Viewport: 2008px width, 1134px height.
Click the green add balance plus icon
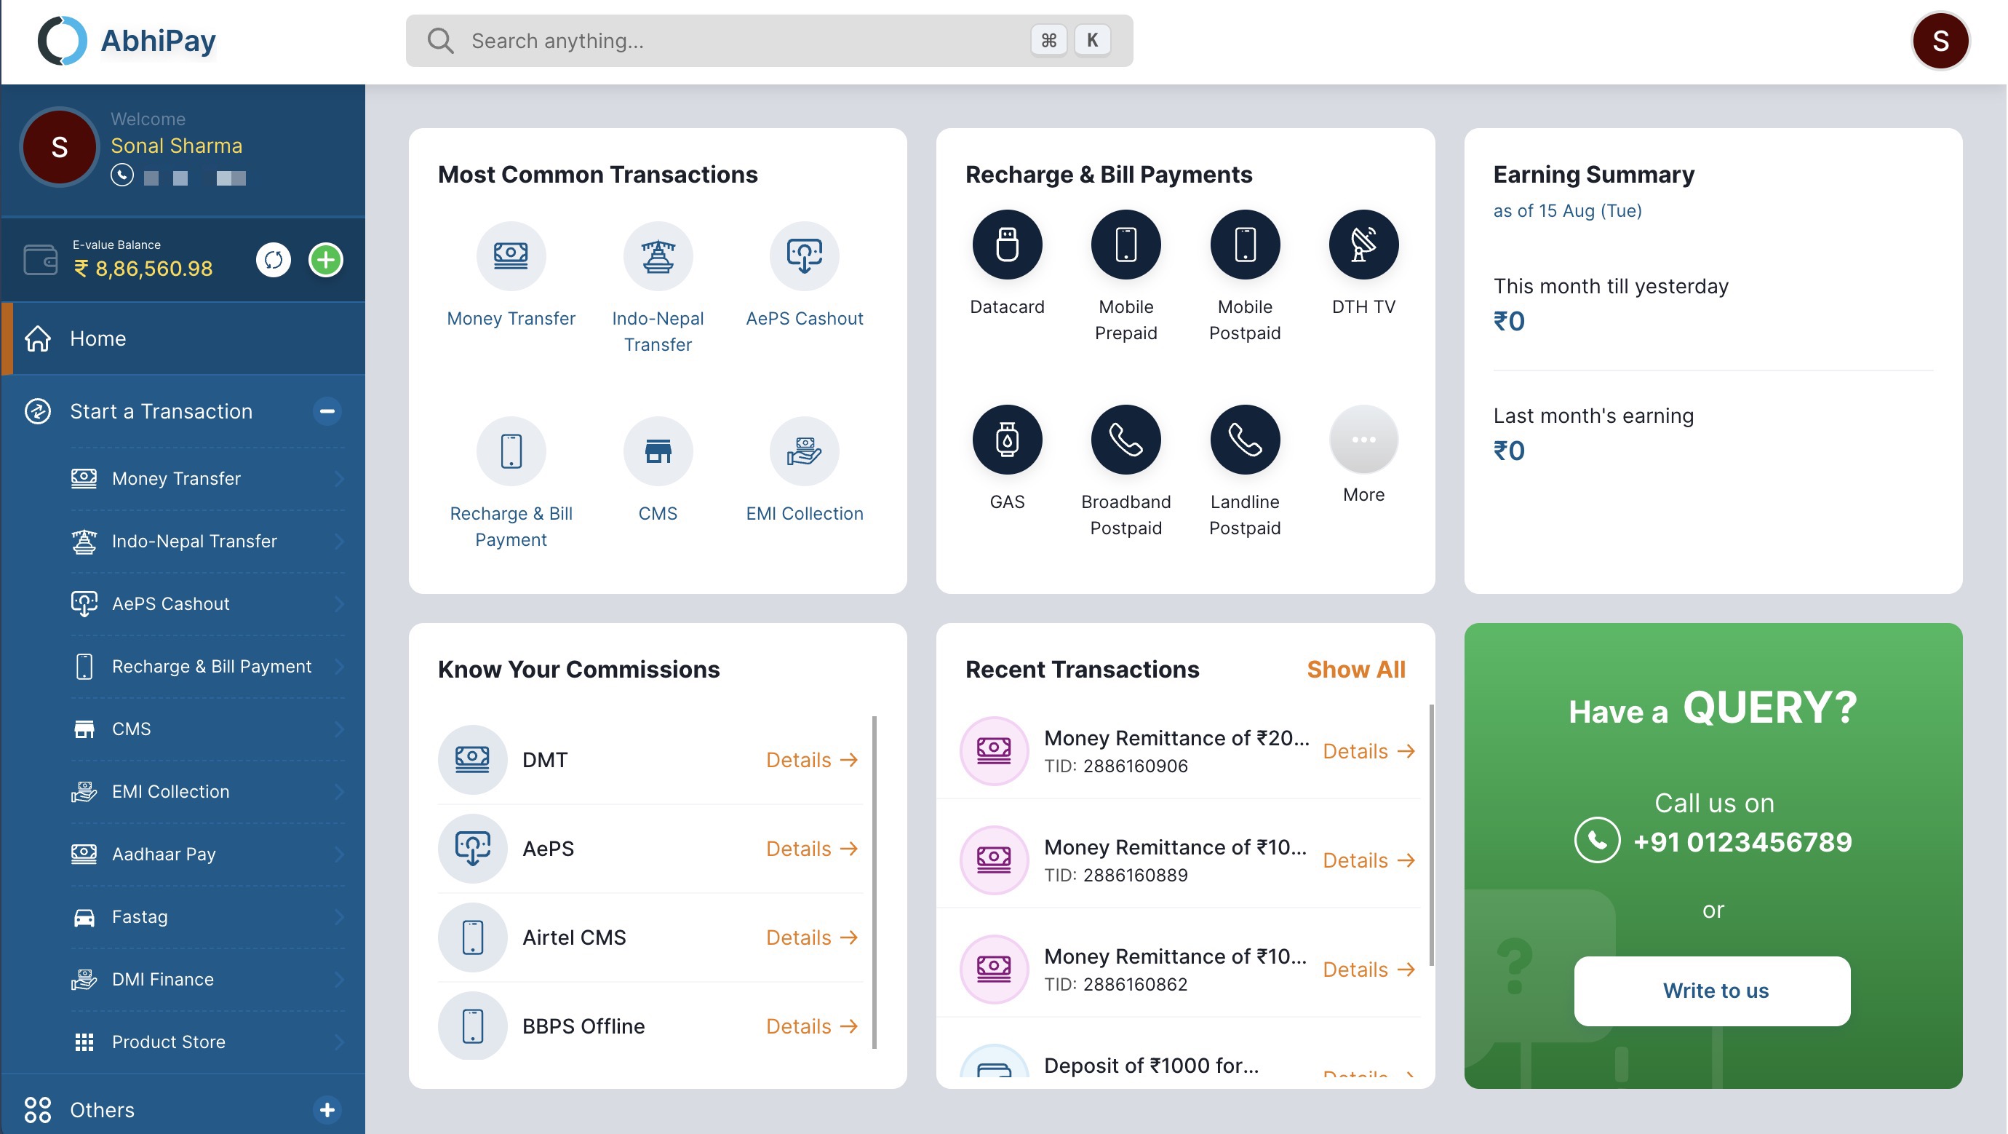[326, 260]
